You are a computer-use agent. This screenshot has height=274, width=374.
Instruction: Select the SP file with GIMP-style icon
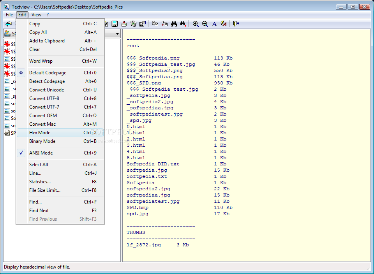[x=7, y=133]
